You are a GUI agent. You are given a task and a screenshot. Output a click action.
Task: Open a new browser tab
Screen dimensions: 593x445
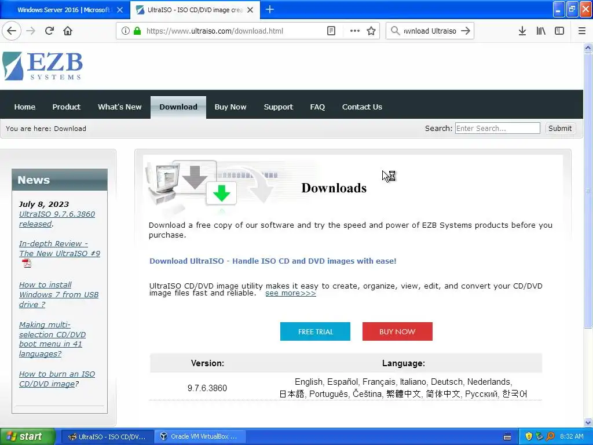(x=270, y=9)
